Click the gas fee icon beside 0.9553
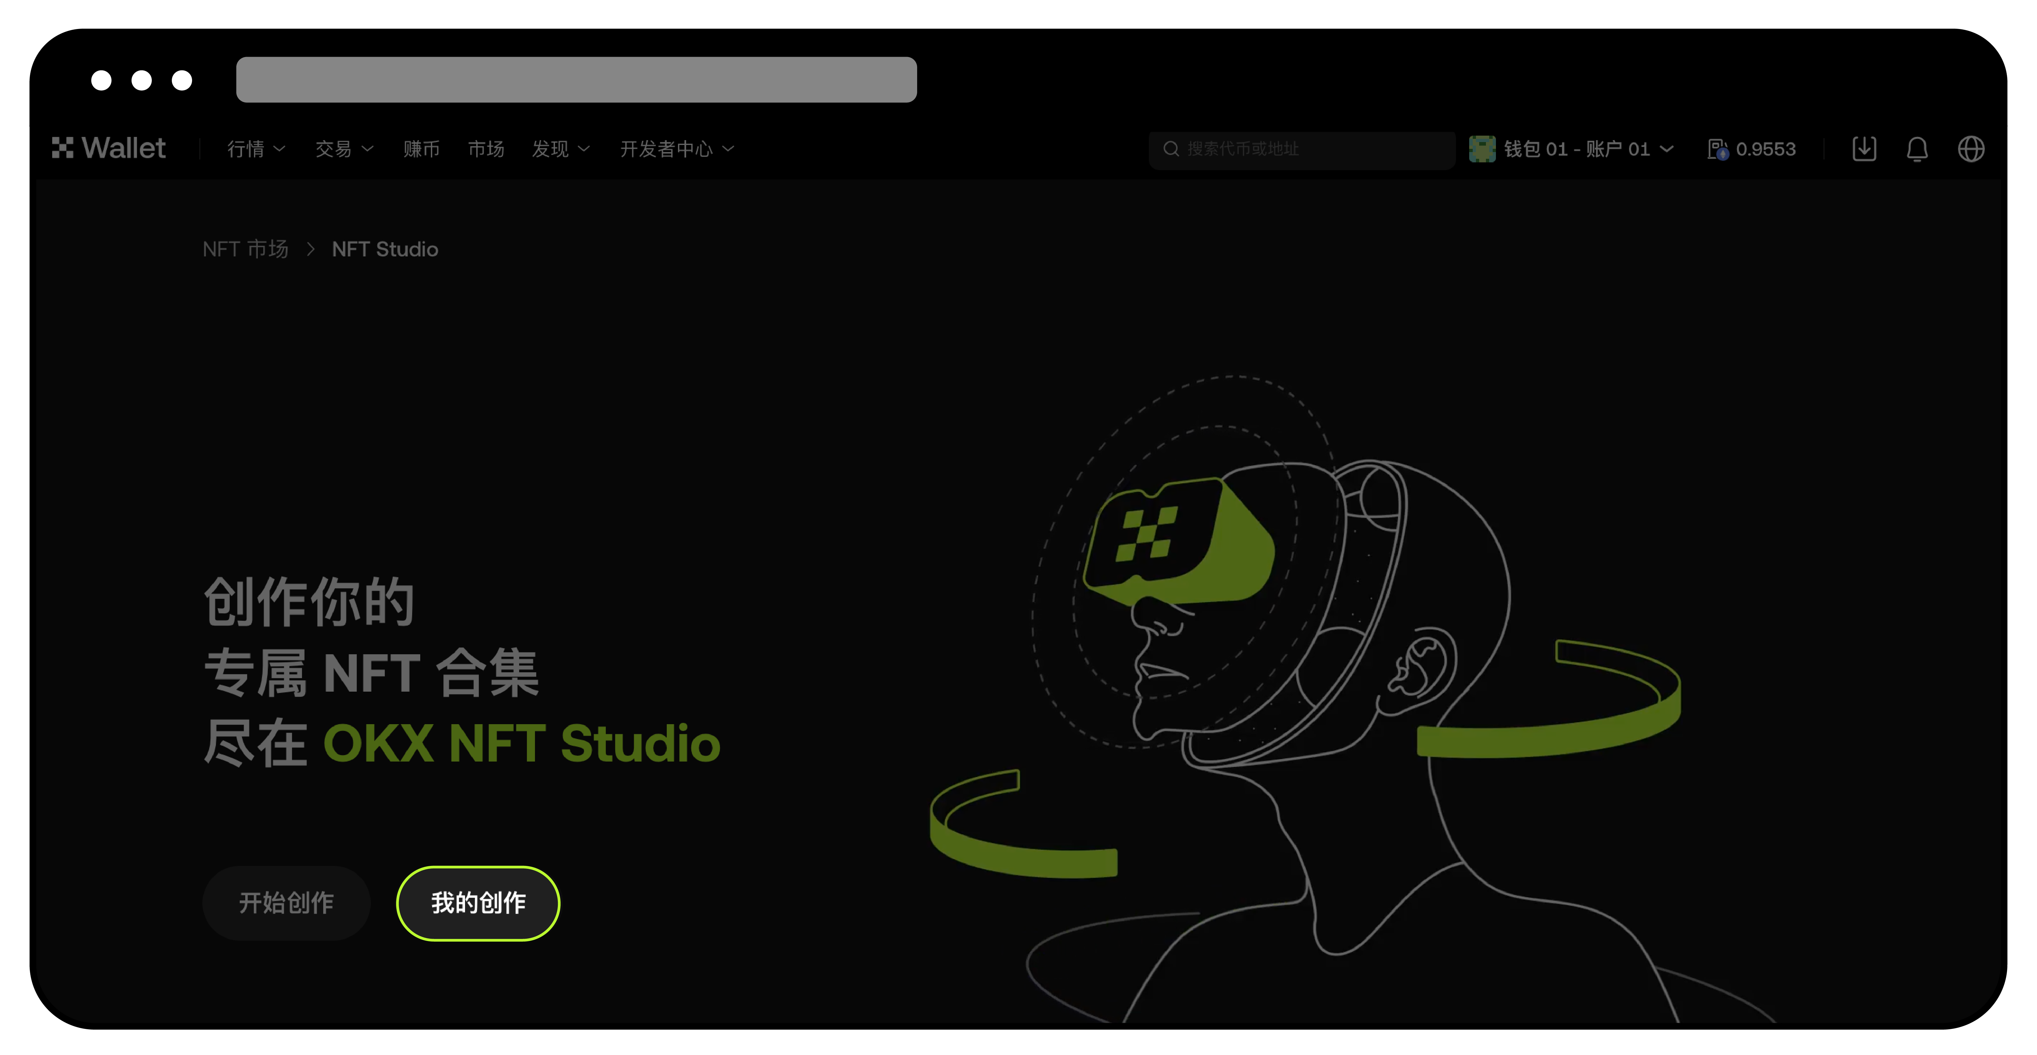The image size is (2037, 1055). 1718,149
